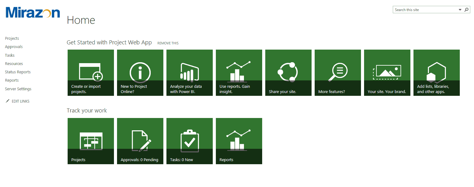The image size is (474, 187).
Task: Go to Projects in the left navigation
Action: point(12,39)
